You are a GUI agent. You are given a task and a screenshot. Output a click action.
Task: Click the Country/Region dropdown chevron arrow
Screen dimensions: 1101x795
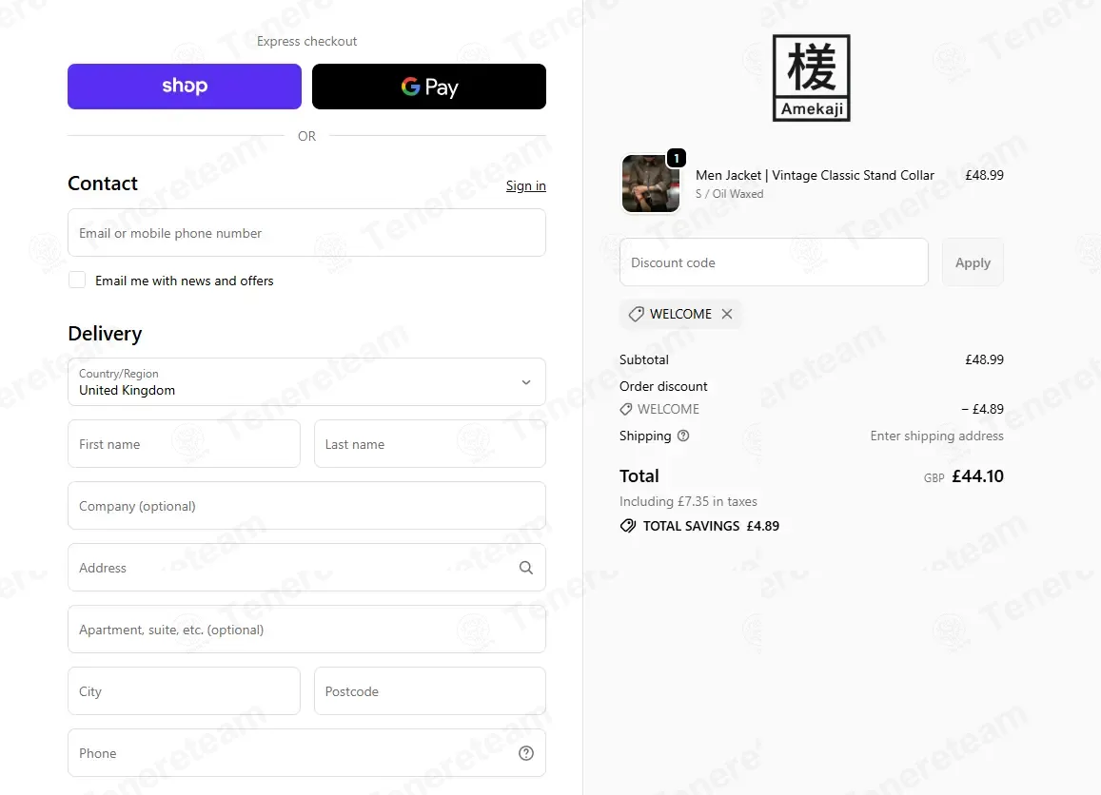(526, 382)
